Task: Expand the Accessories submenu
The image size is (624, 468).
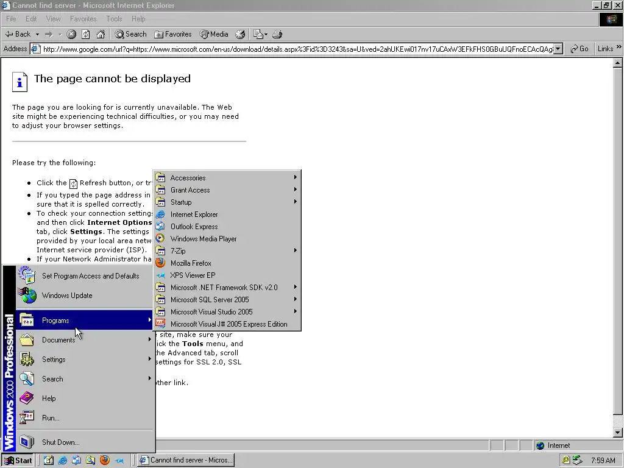Action: point(227,178)
